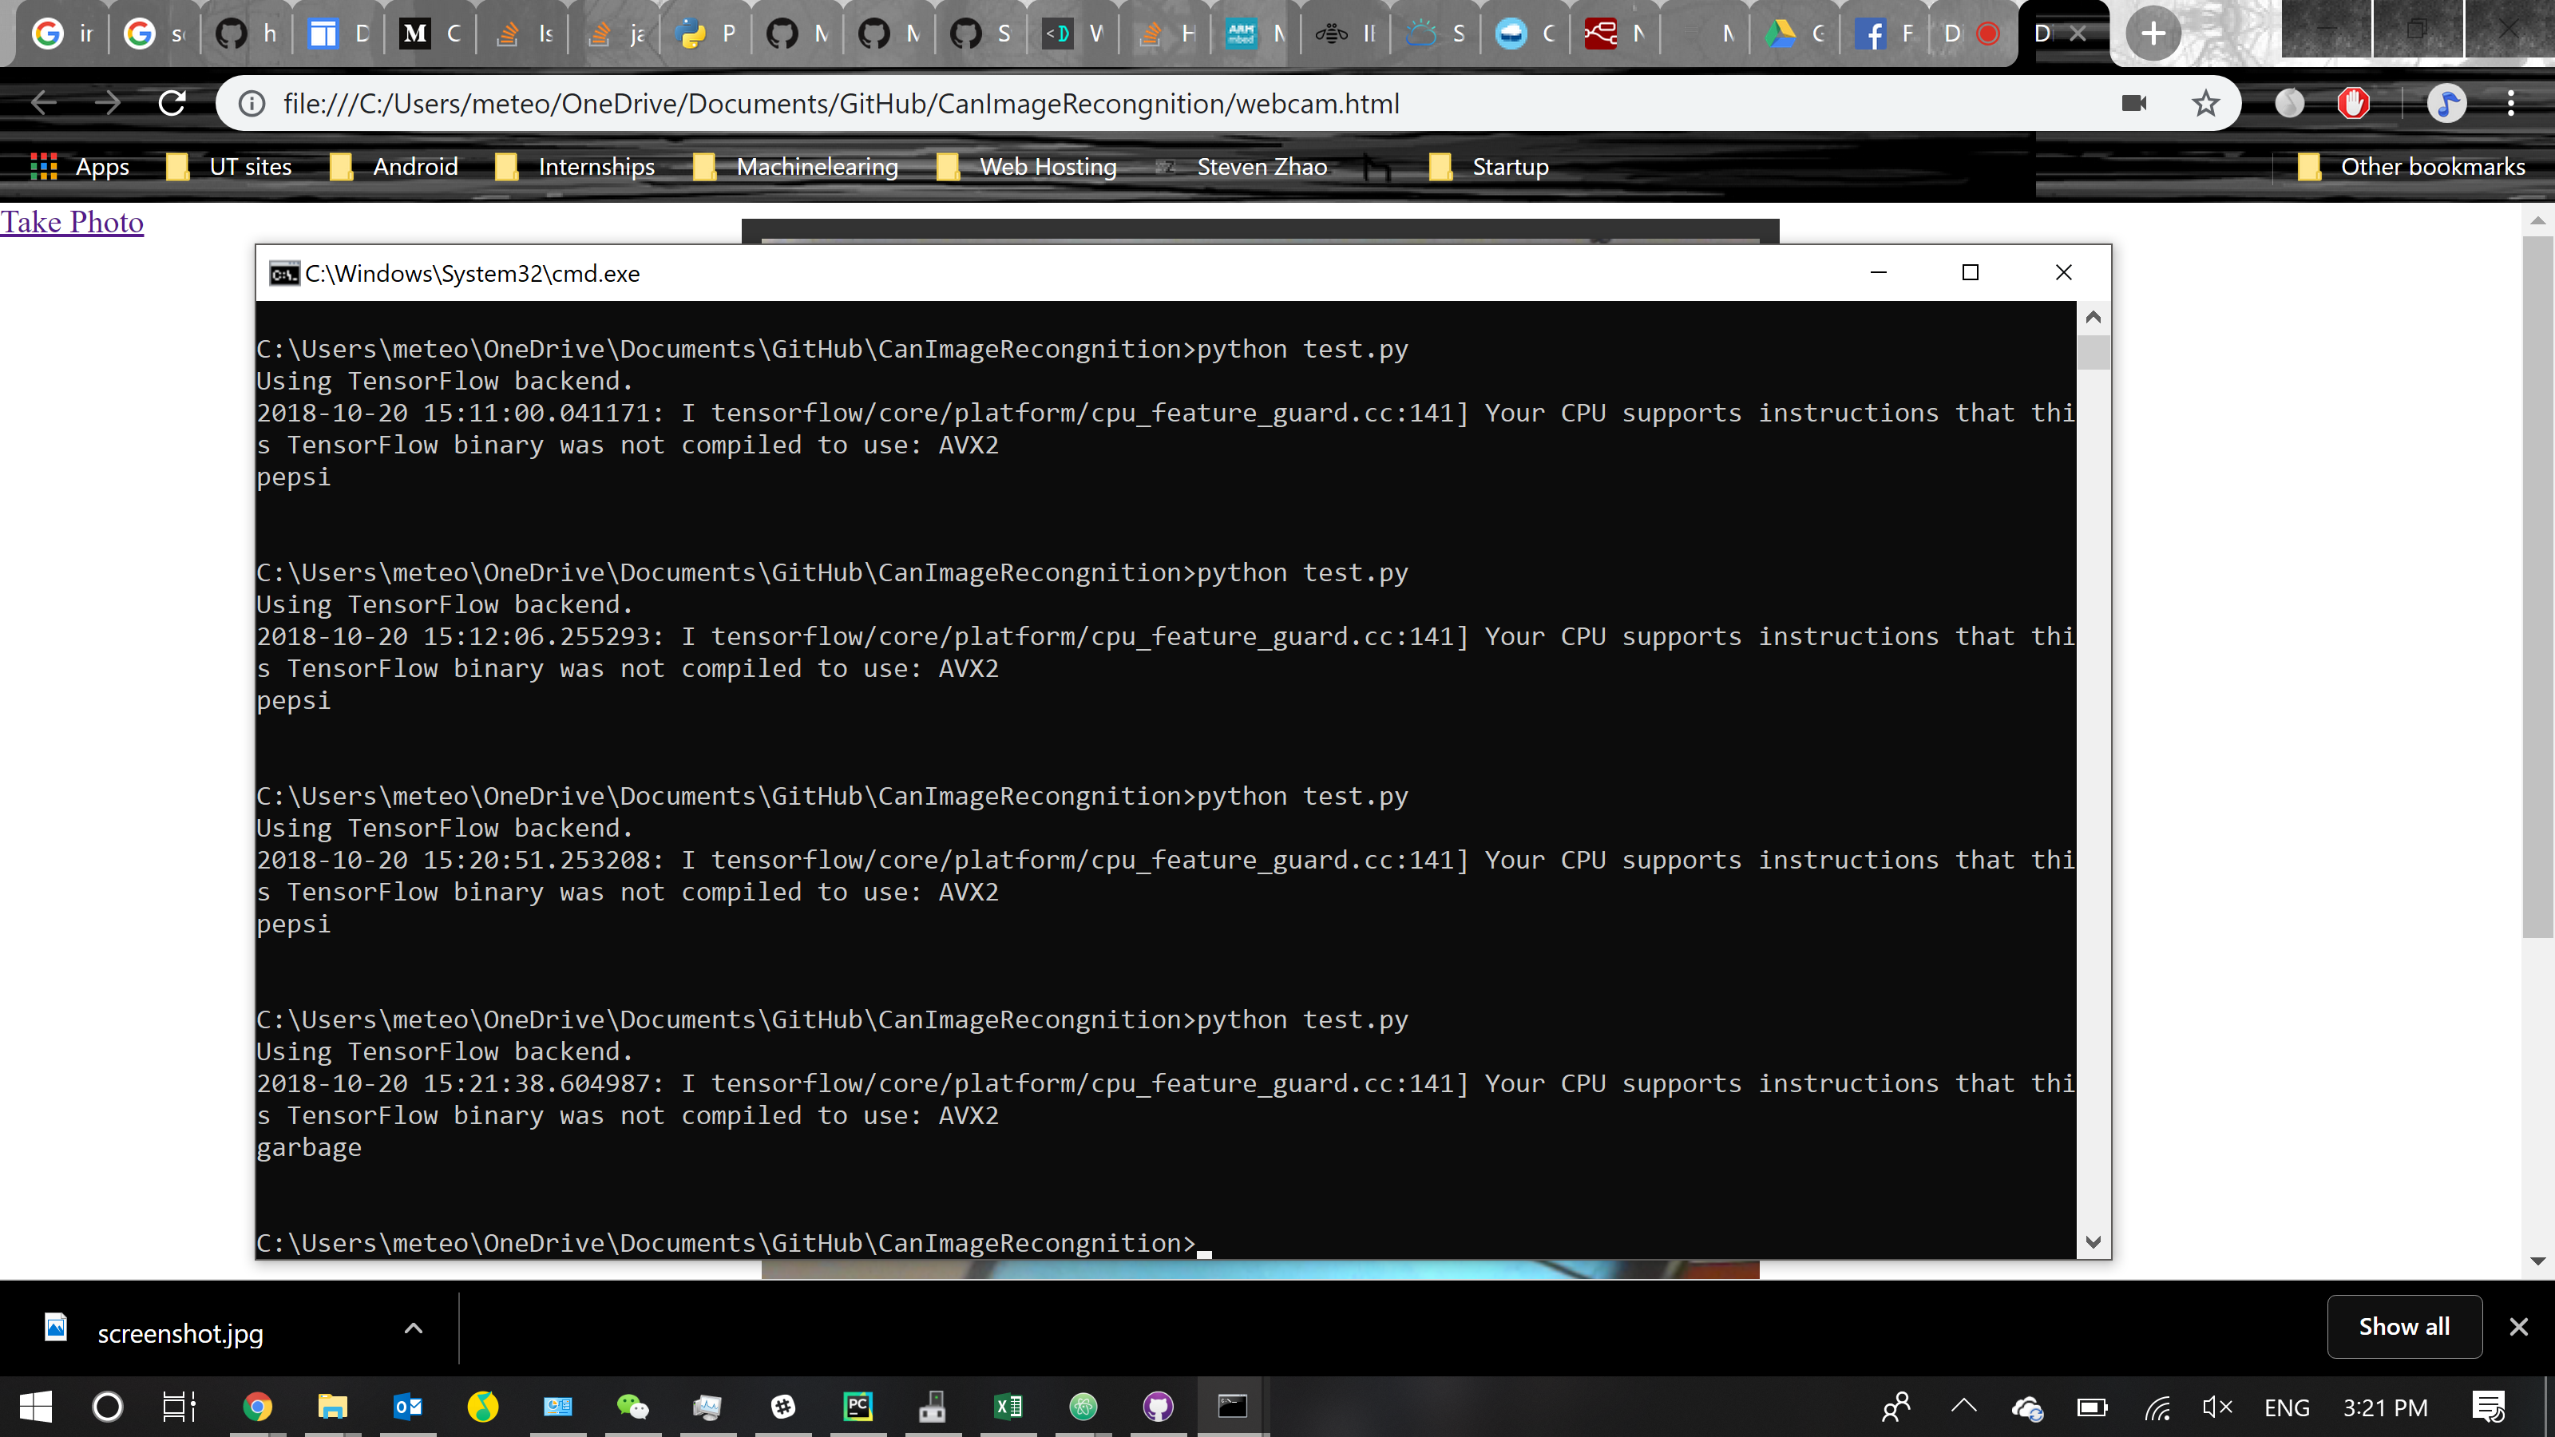This screenshot has width=2555, height=1437.
Task: Open the Wi-Fi network tray icon
Action: point(2157,1406)
